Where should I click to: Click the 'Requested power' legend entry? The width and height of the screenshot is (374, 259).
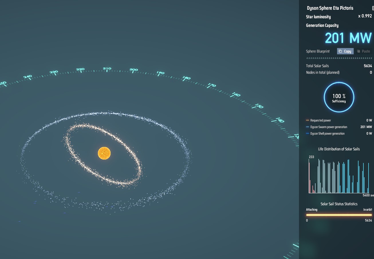pyautogui.click(x=318, y=120)
